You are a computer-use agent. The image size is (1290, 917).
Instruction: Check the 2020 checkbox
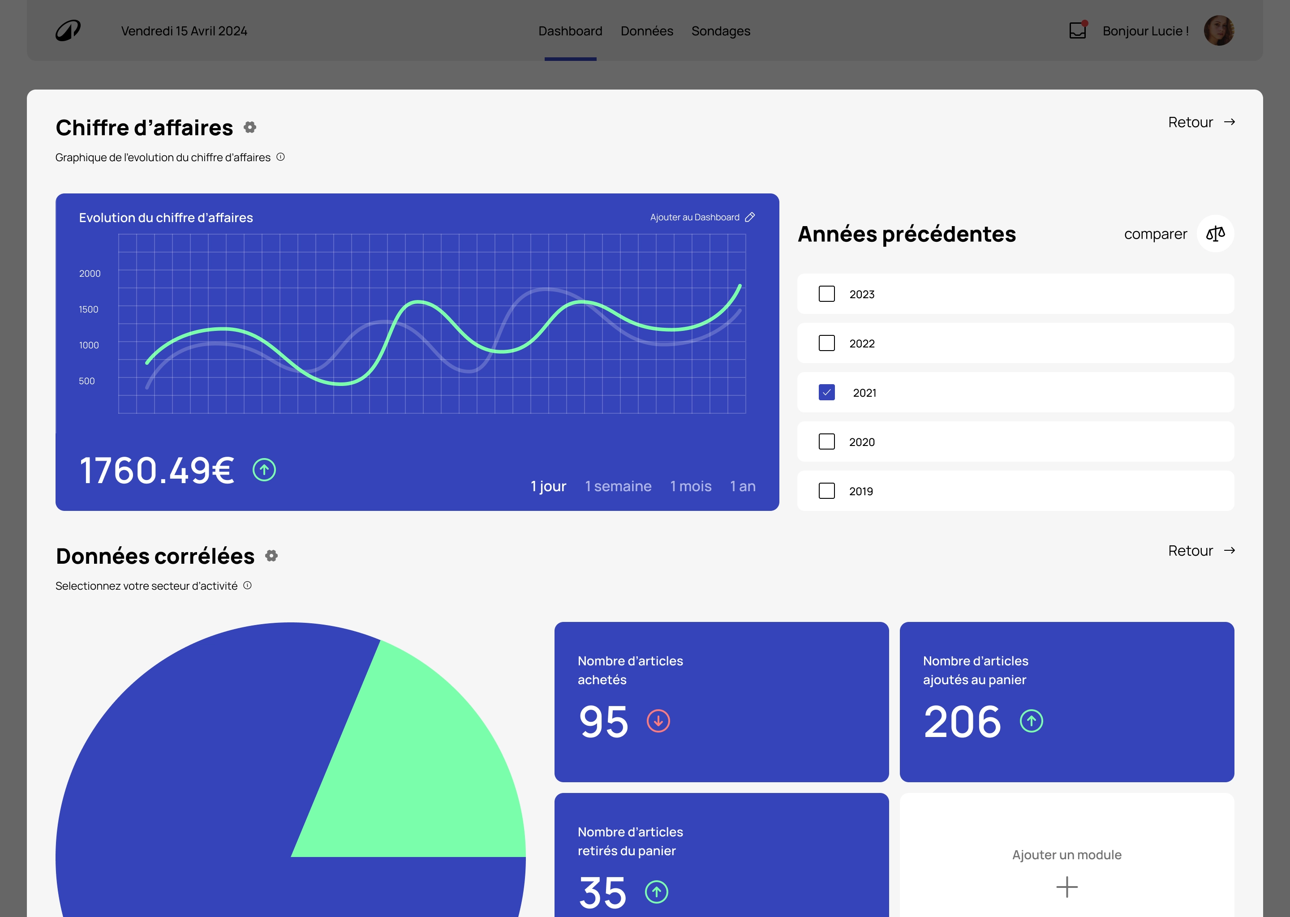[x=826, y=441]
